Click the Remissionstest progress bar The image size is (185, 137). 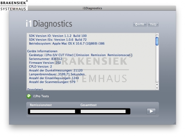click(x=52, y=111)
